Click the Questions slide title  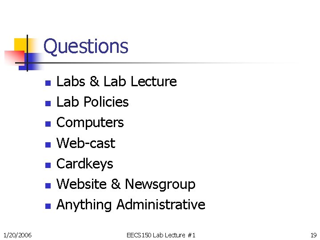86,47
